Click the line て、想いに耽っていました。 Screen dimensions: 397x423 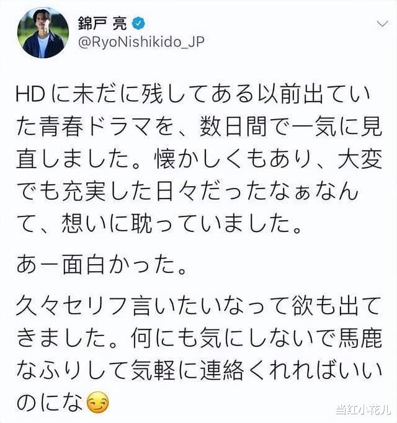click(159, 224)
